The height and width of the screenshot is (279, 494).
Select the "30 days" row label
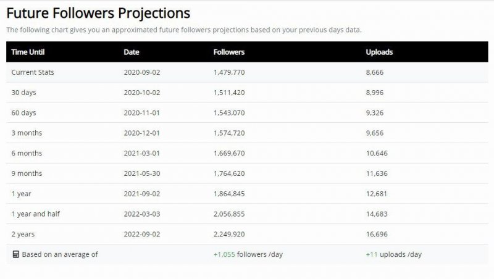pos(24,93)
